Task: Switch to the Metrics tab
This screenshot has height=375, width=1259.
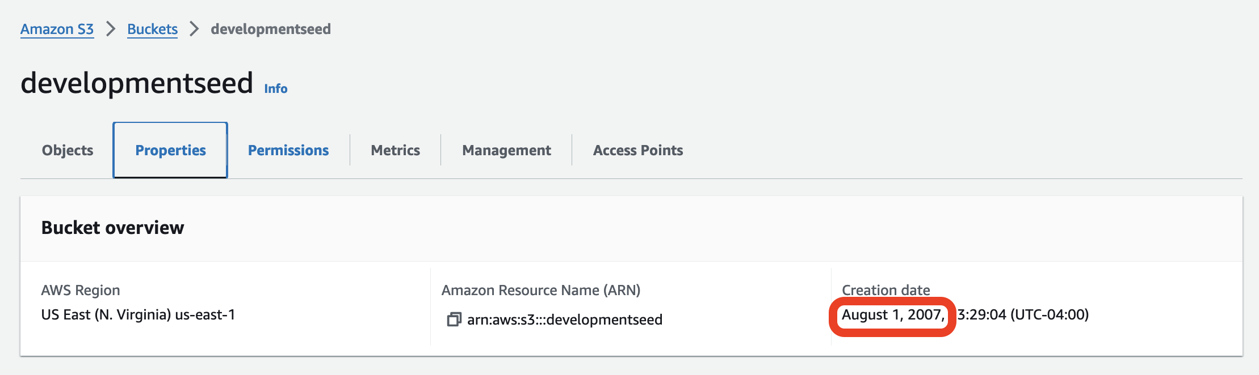Action: [x=396, y=150]
